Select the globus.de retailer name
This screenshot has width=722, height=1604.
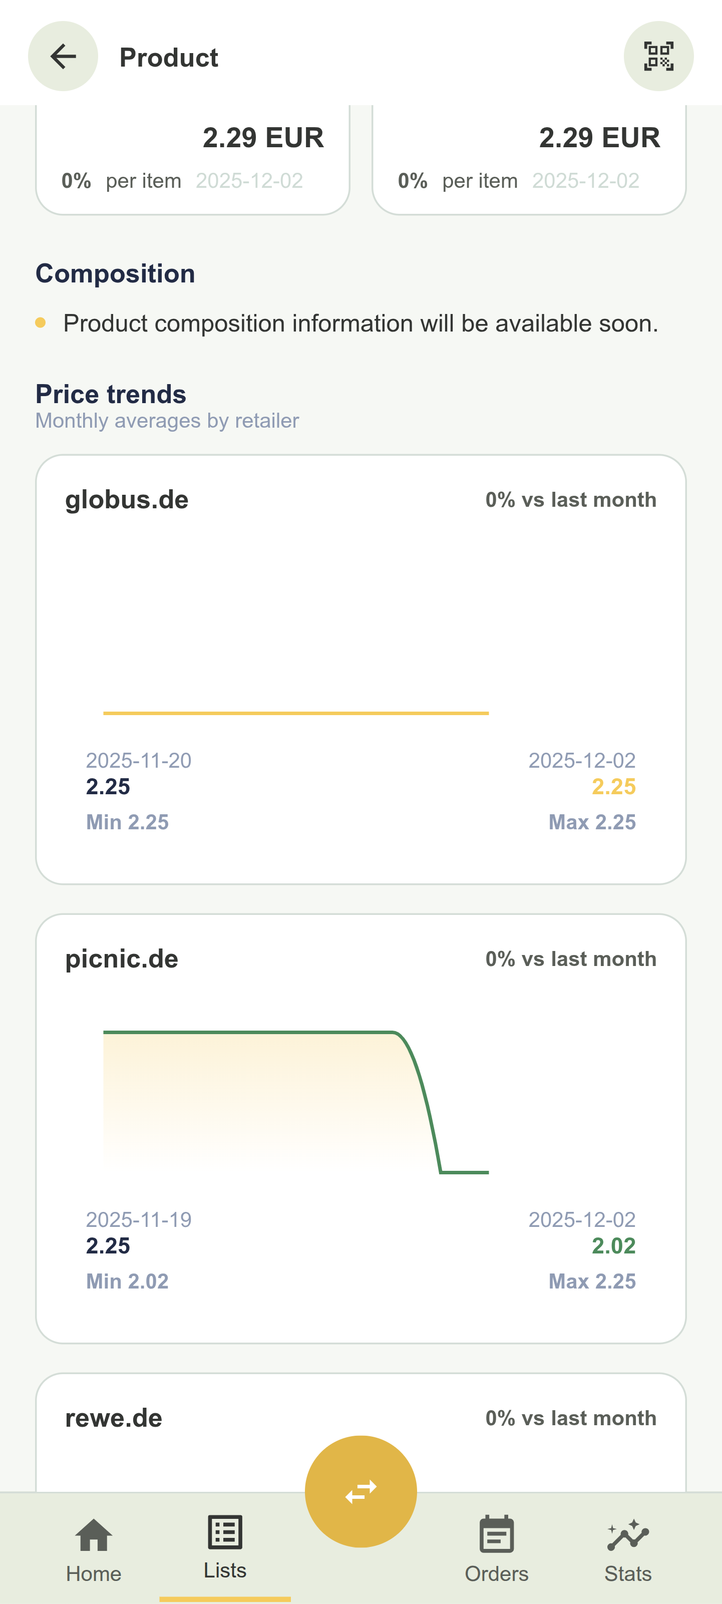(x=127, y=498)
